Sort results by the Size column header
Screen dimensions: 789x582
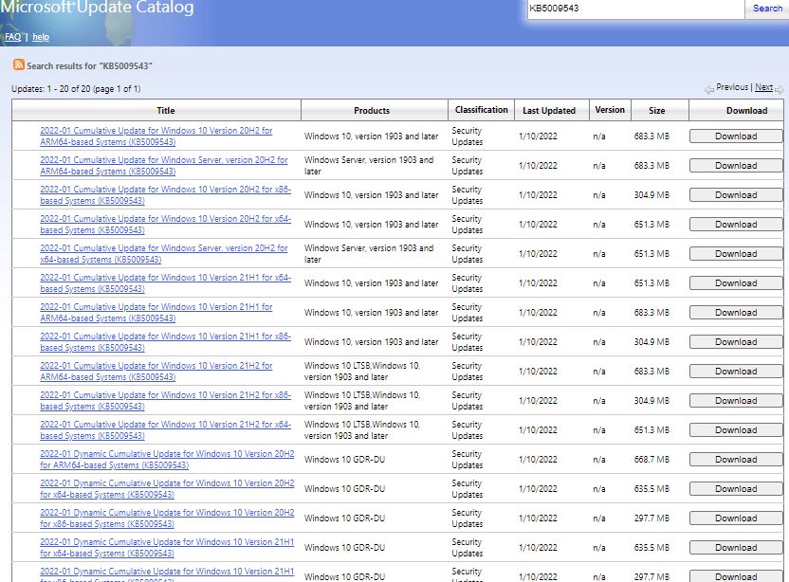[x=656, y=111]
